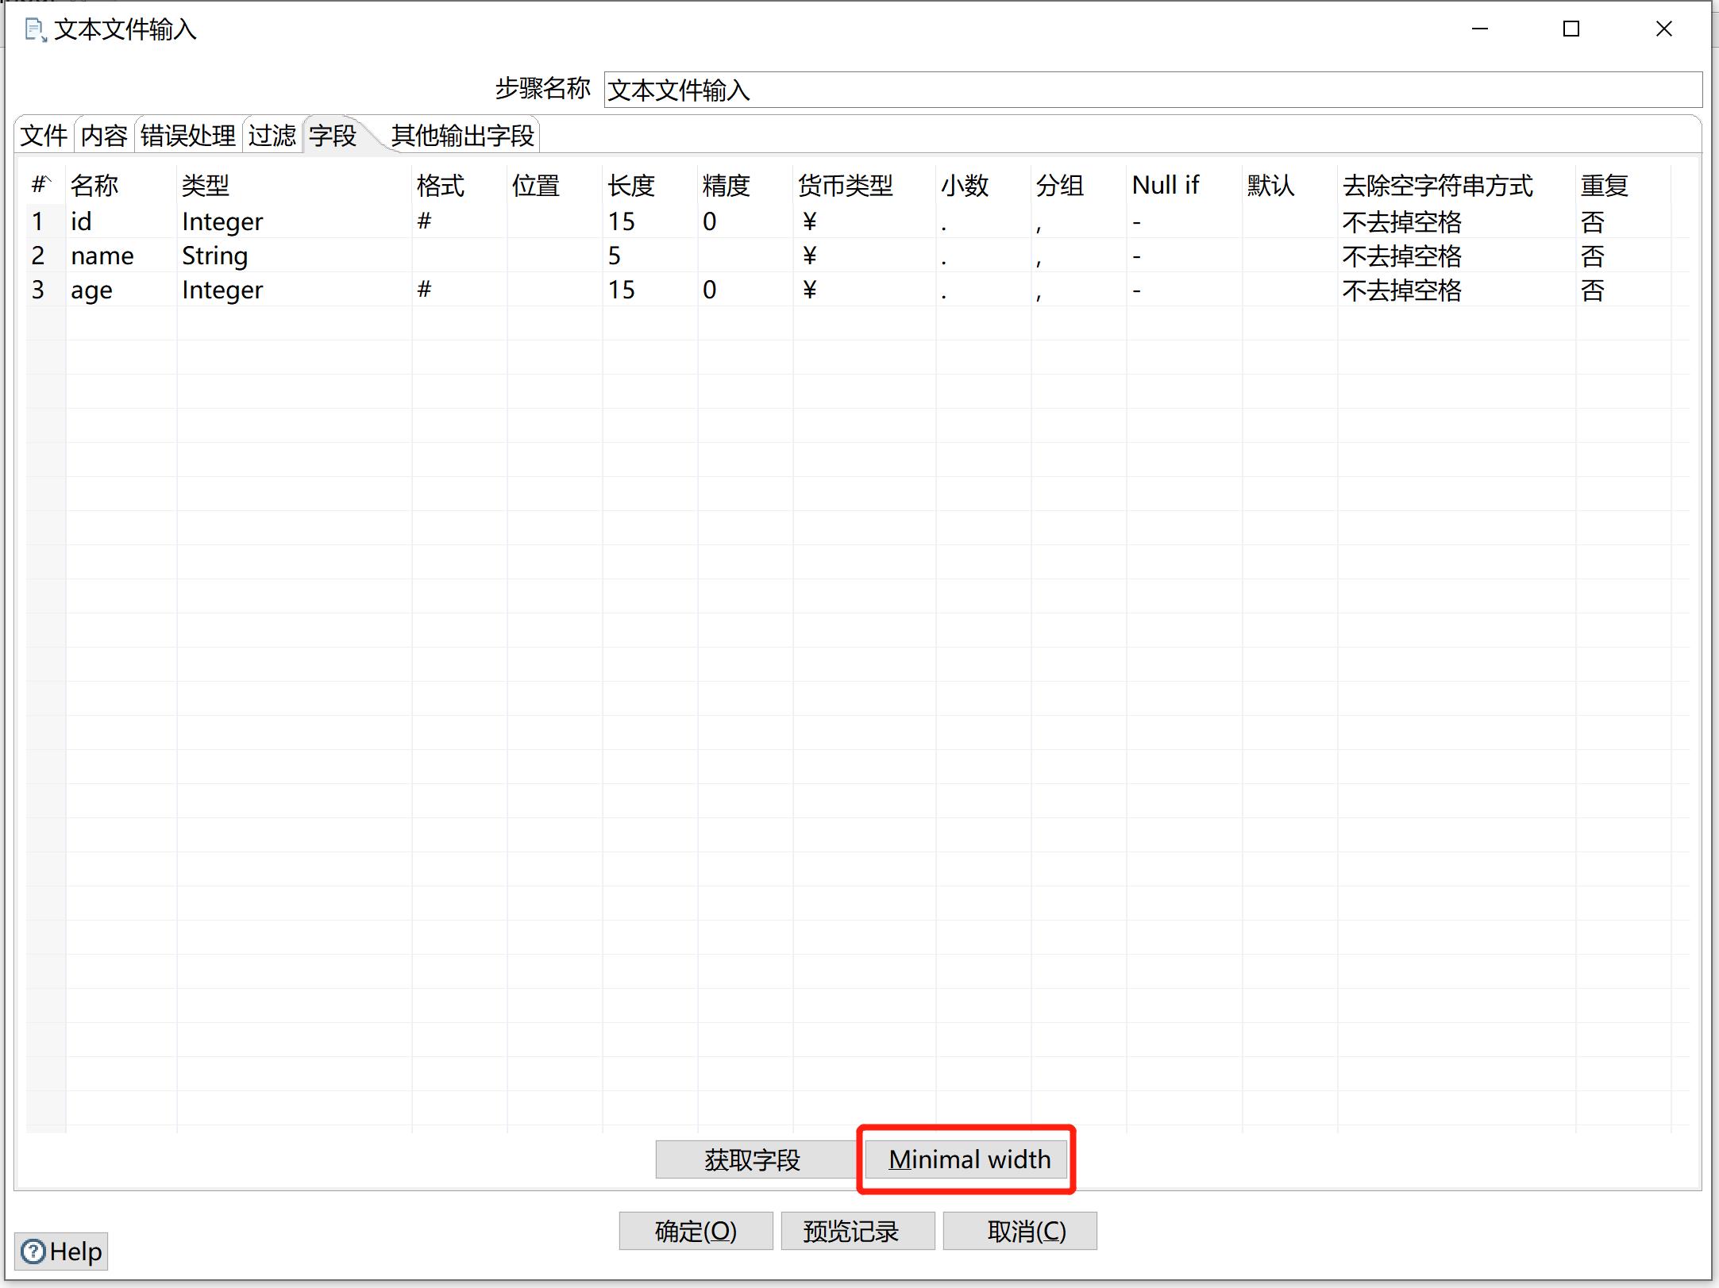1719x1288 pixels.
Task: Click the # format cell in age row
Action: 460,290
